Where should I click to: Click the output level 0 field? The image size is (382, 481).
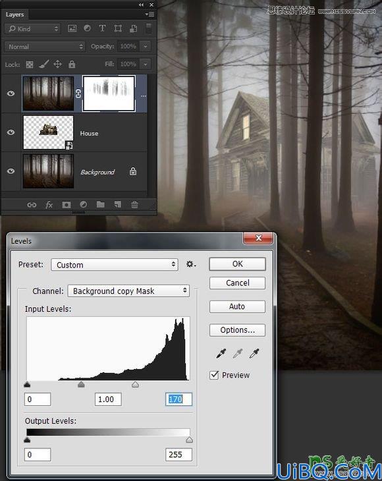(x=38, y=455)
